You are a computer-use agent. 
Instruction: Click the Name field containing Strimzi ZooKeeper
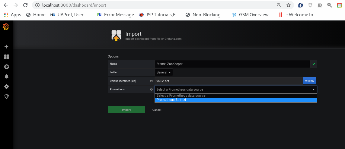(x=232, y=64)
